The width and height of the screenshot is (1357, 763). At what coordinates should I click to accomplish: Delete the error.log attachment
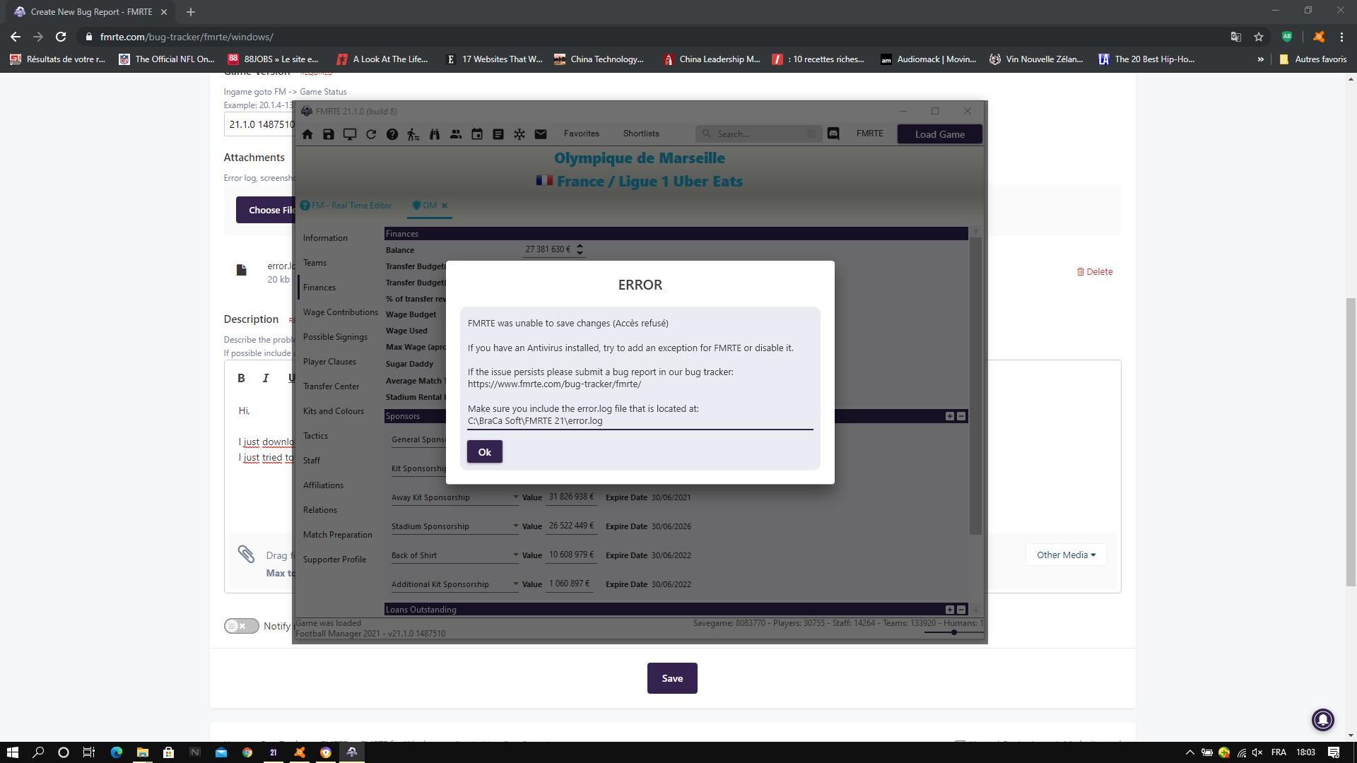pos(1094,272)
